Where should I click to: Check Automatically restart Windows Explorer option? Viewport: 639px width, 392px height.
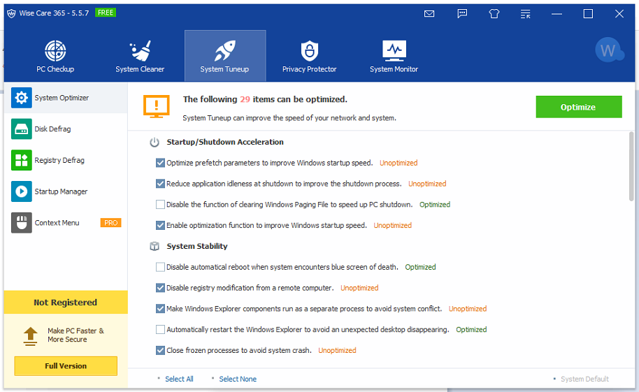click(x=160, y=330)
